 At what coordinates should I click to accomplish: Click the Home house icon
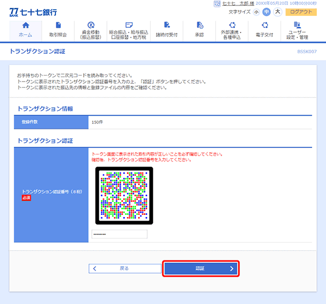26,25
